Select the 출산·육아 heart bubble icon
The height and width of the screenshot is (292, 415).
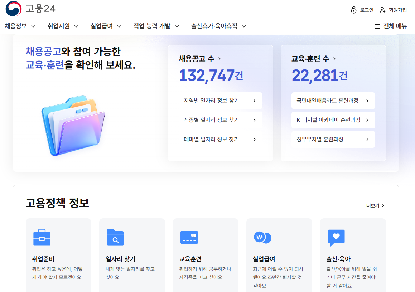(x=337, y=237)
